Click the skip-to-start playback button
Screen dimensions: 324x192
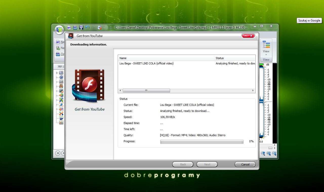[58, 153]
